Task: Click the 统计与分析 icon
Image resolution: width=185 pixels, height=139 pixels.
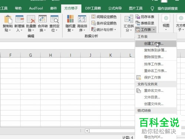Action: 93,29
